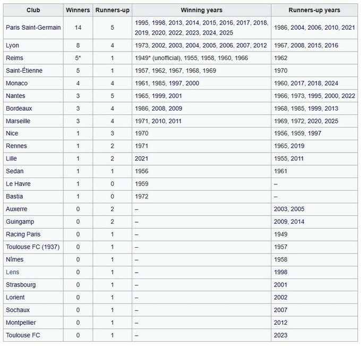Select the Saint-Étienne row club cell
361x346 pixels.
[x=23, y=71]
